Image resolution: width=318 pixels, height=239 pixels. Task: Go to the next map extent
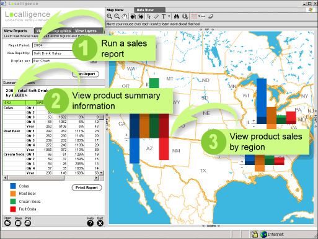(x=141, y=17)
